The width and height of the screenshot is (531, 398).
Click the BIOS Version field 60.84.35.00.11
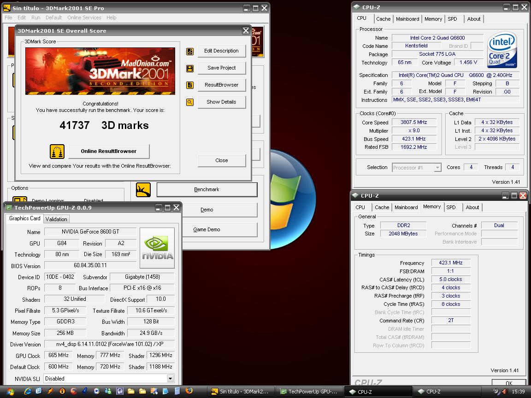(90, 265)
